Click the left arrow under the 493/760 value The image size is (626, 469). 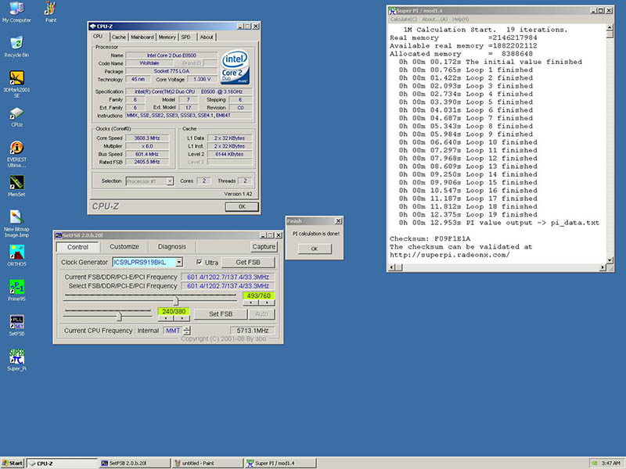(250, 303)
